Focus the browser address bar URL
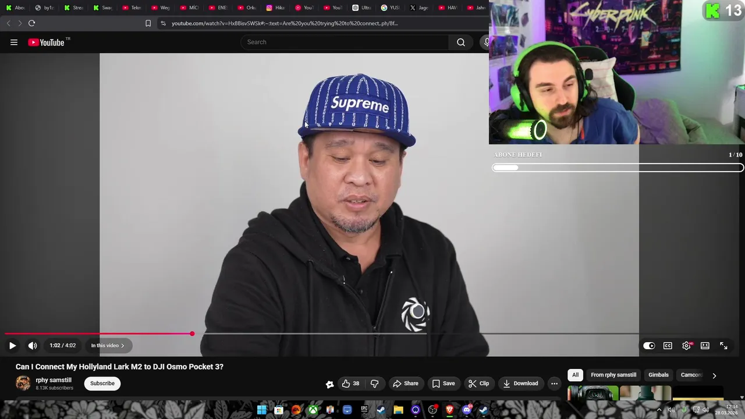 coord(285,23)
